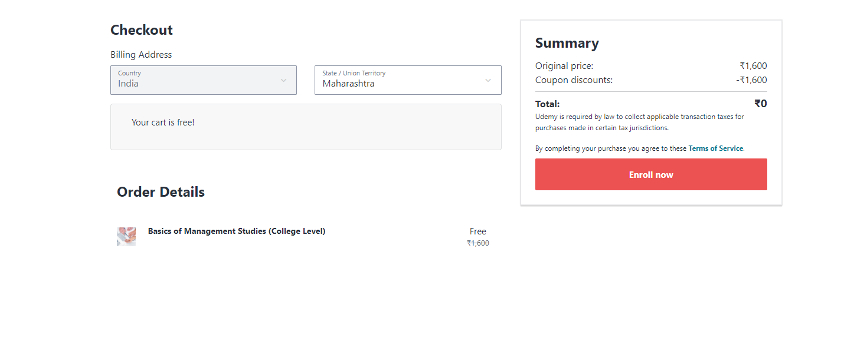Click the Summary panel heading
Image resolution: width=867 pixels, height=354 pixels.
pos(567,43)
